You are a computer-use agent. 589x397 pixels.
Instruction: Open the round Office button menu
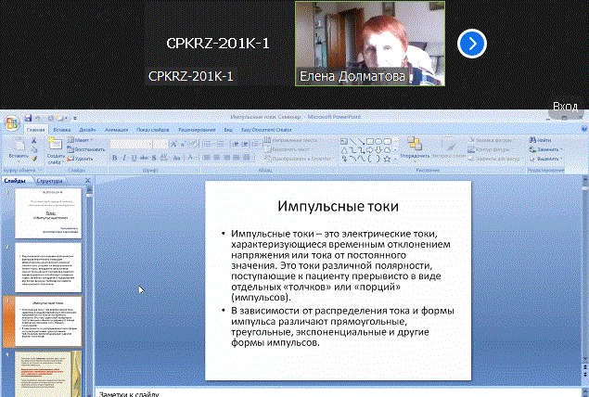point(12,123)
